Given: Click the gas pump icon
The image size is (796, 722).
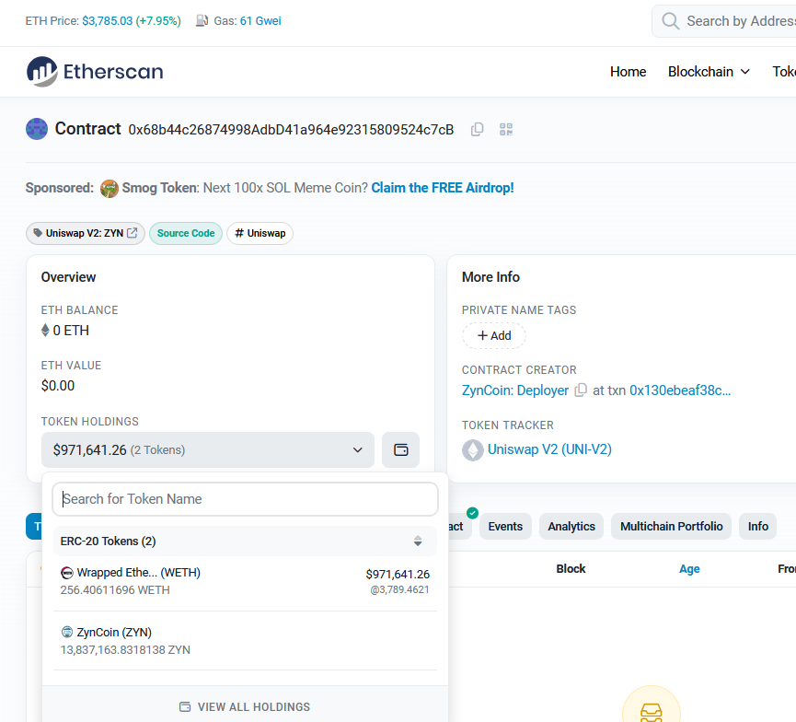Looking at the screenshot, I should [x=202, y=21].
